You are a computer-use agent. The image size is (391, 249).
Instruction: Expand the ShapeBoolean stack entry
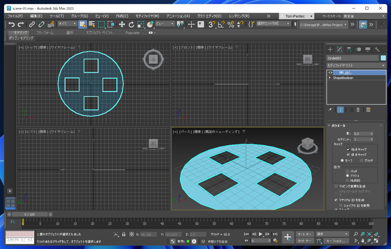[330, 78]
